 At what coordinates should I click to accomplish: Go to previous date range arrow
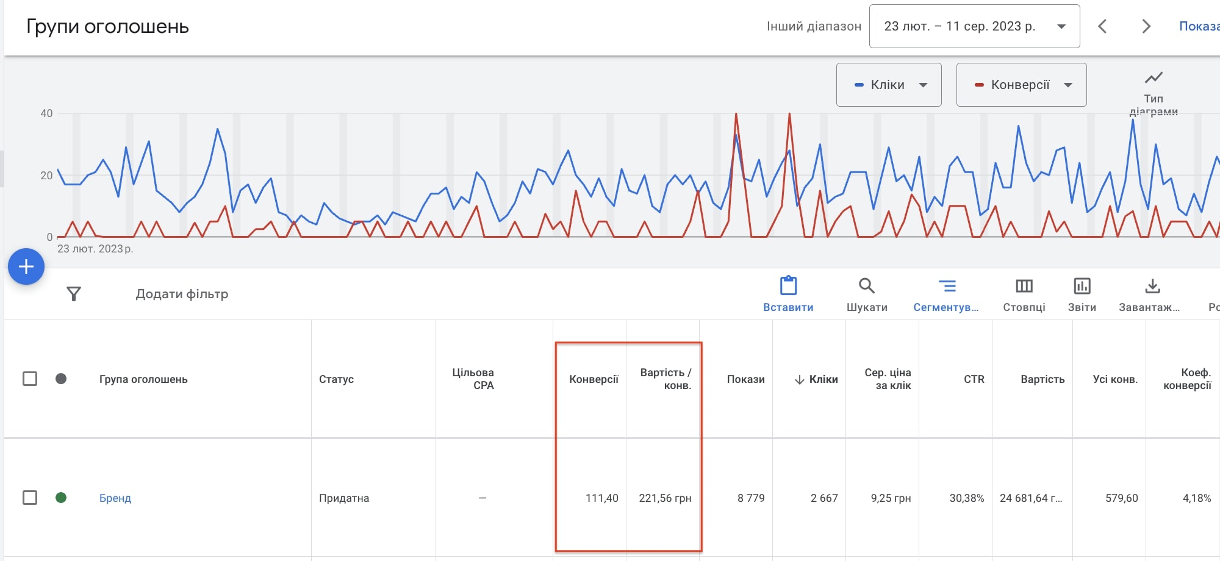pyautogui.click(x=1102, y=26)
